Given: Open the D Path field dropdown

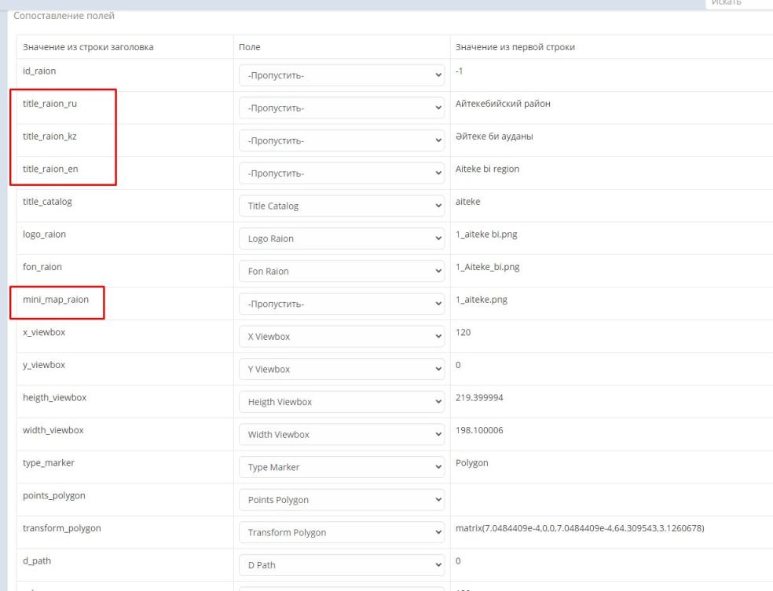Looking at the screenshot, I should point(342,565).
